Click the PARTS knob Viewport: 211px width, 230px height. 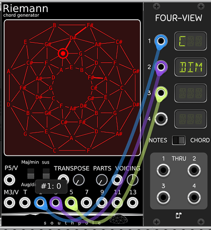tap(102, 180)
